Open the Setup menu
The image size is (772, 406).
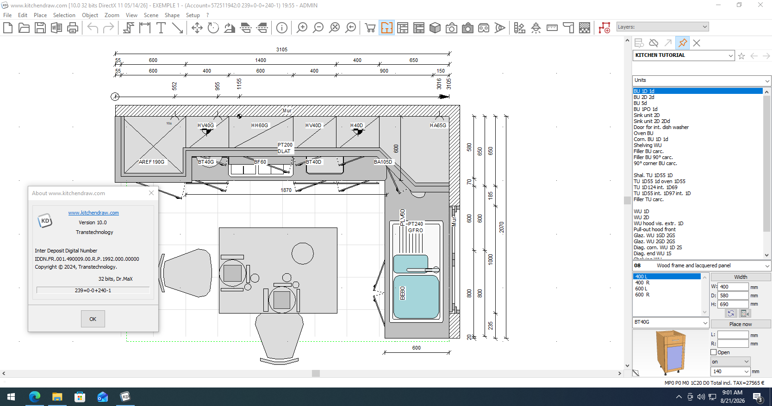(193, 15)
